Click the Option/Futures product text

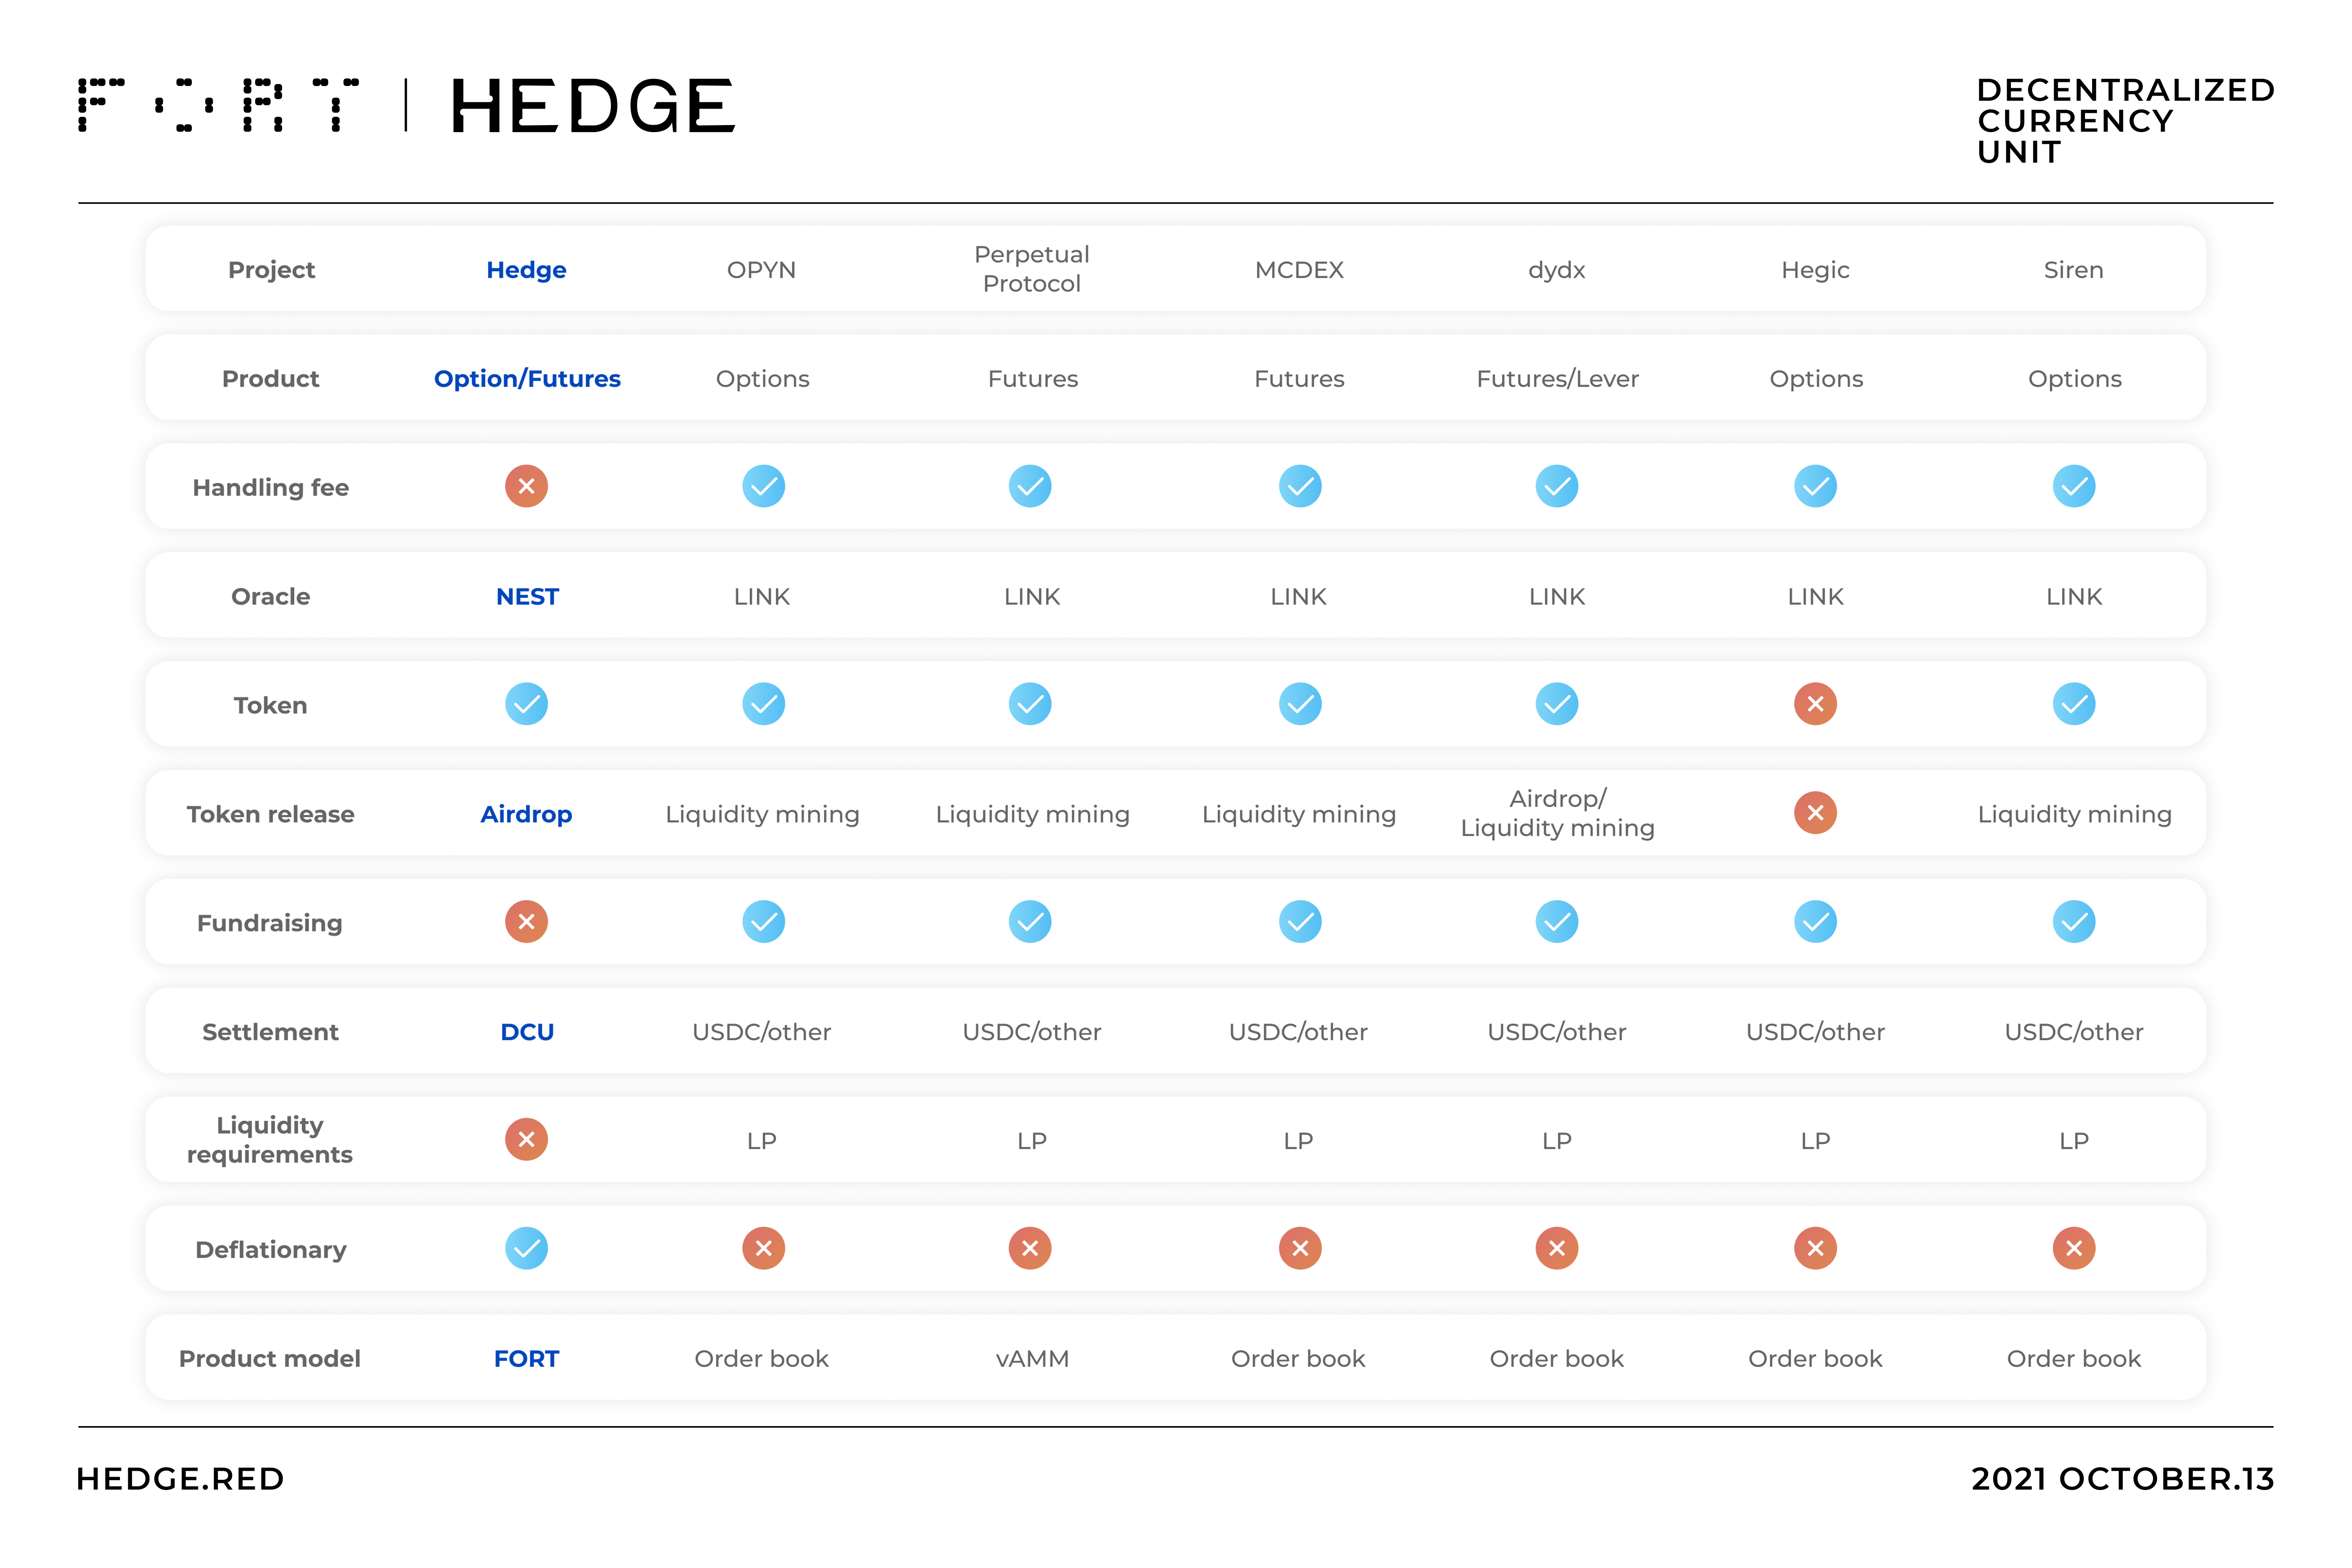527,379
